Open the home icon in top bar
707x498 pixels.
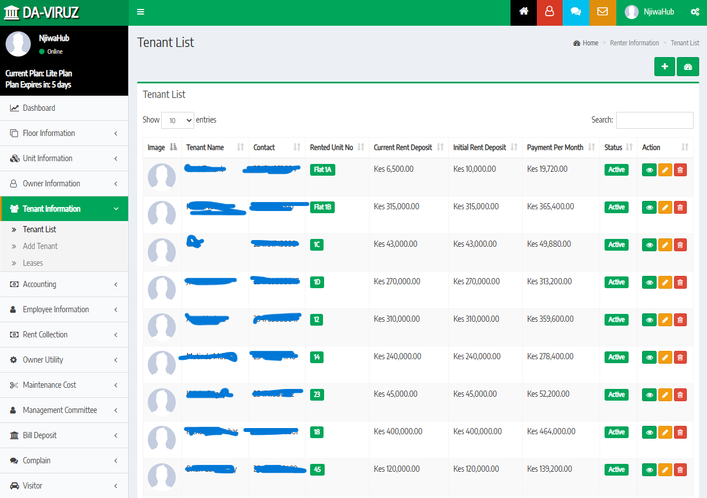[523, 12]
